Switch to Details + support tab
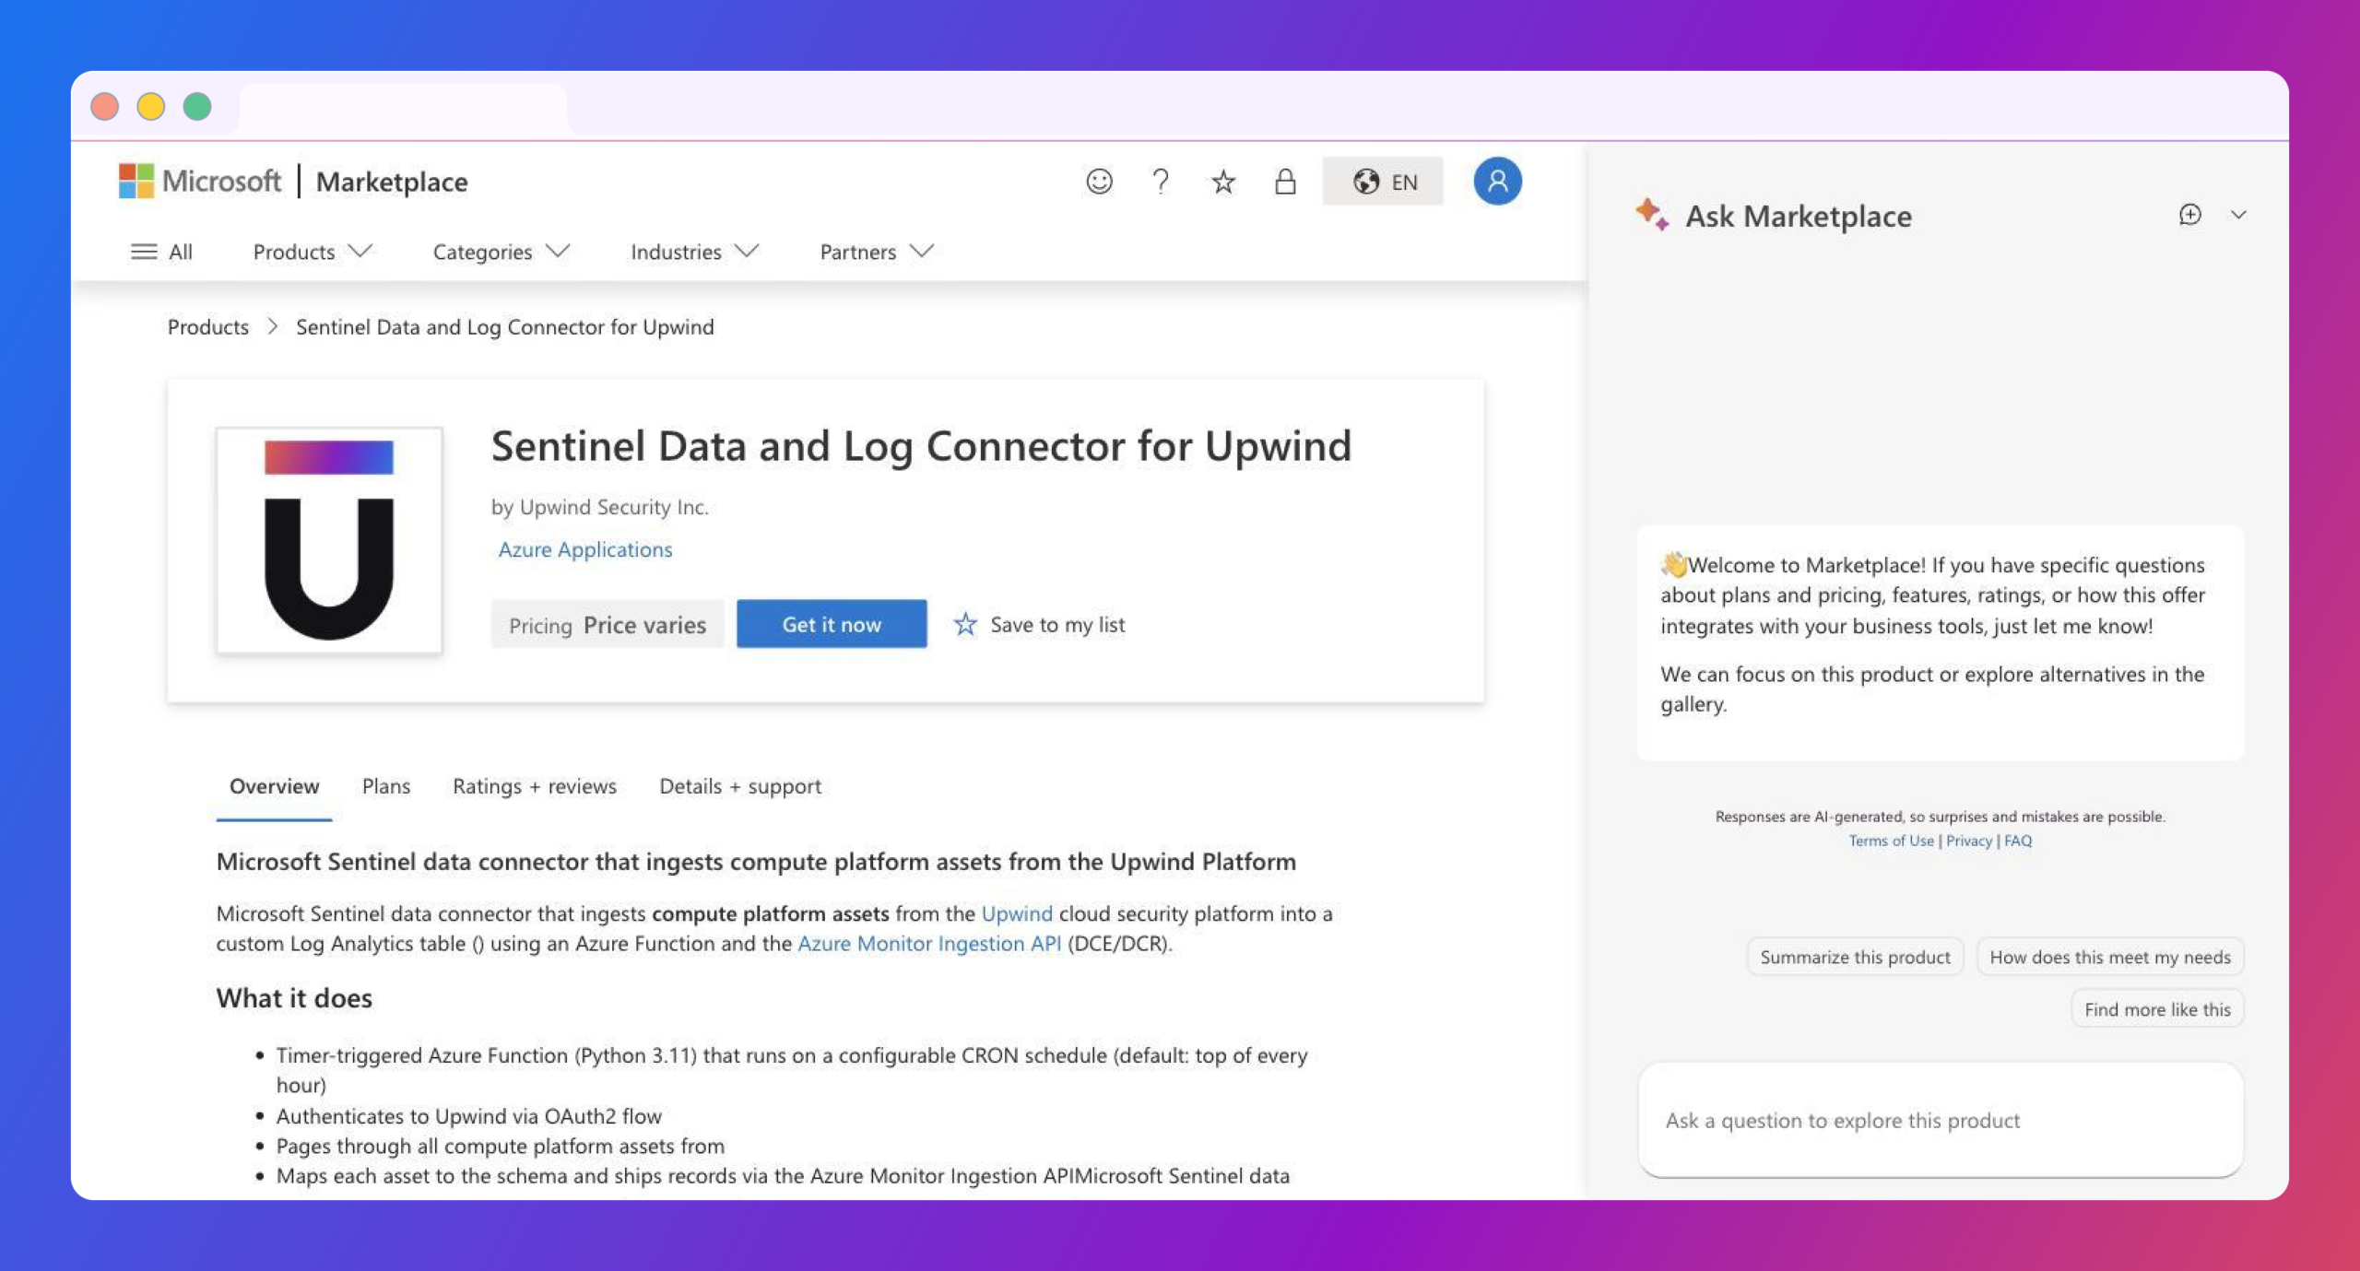The width and height of the screenshot is (2360, 1271). tap(740, 786)
